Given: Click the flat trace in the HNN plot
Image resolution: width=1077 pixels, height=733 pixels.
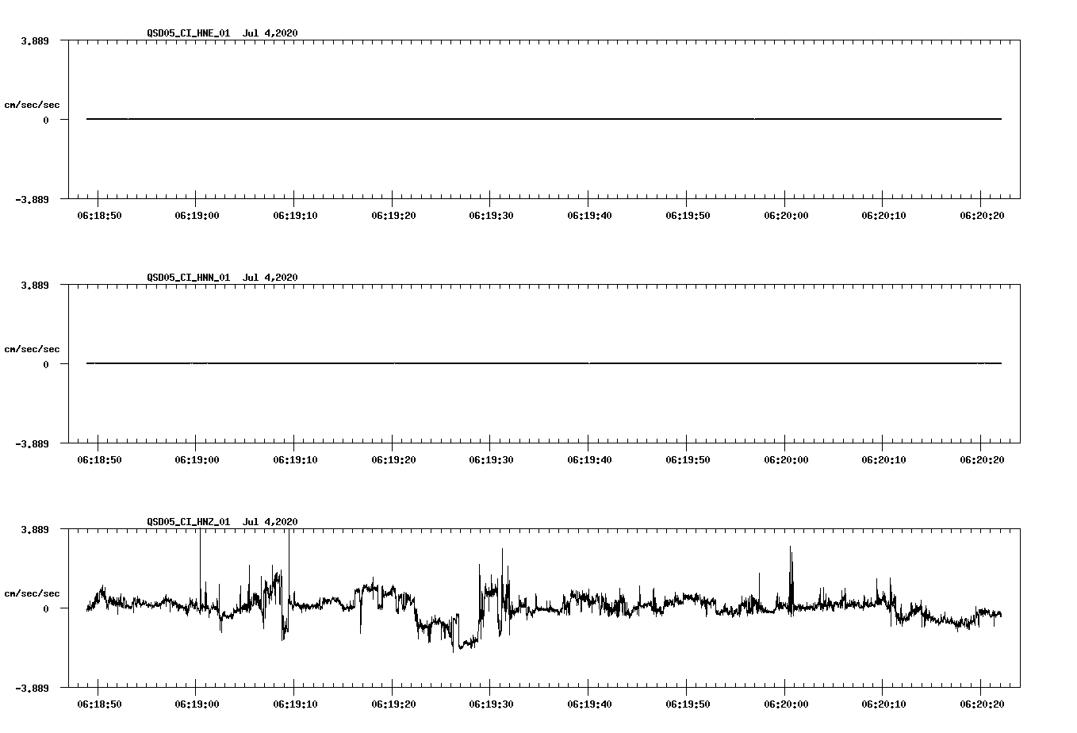Looking at the screenshot, I should tap(544, 363).
